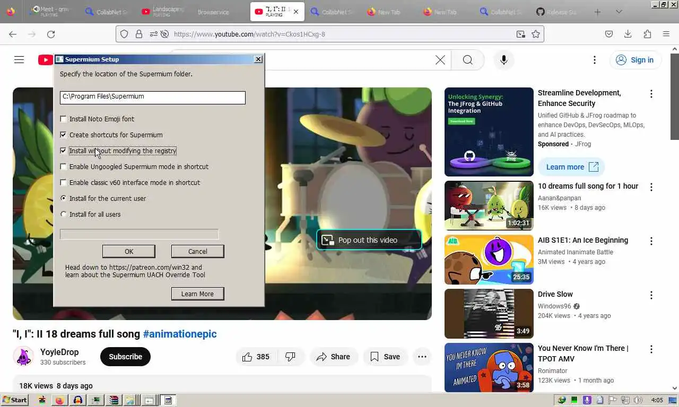The width and height of the screenshot is (679, 407).
Task: Open tracking protection shield in address bar
Action: (124, 34)
